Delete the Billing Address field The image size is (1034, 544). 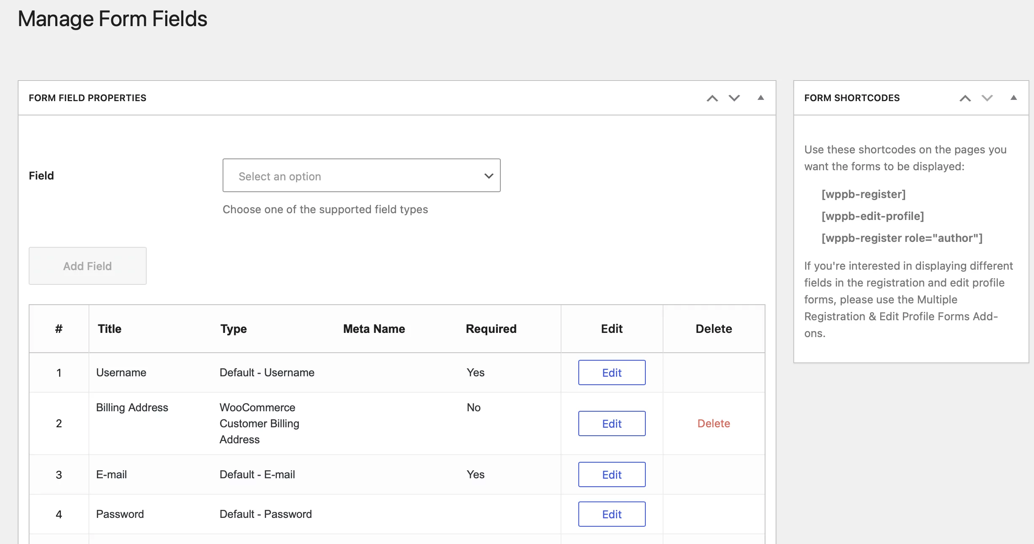pyautogui.click(x=714, y=423)
